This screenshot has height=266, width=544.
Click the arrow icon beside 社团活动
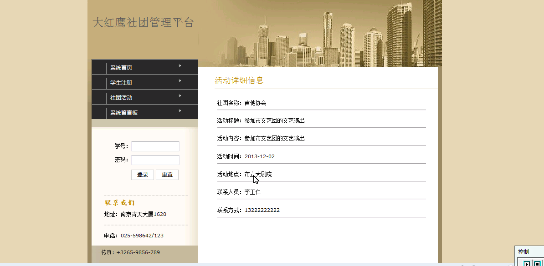point(180,95)
